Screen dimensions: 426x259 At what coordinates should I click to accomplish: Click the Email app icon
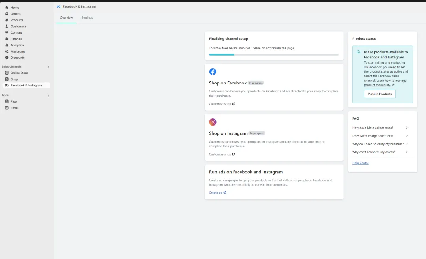(x=7, y=108)
